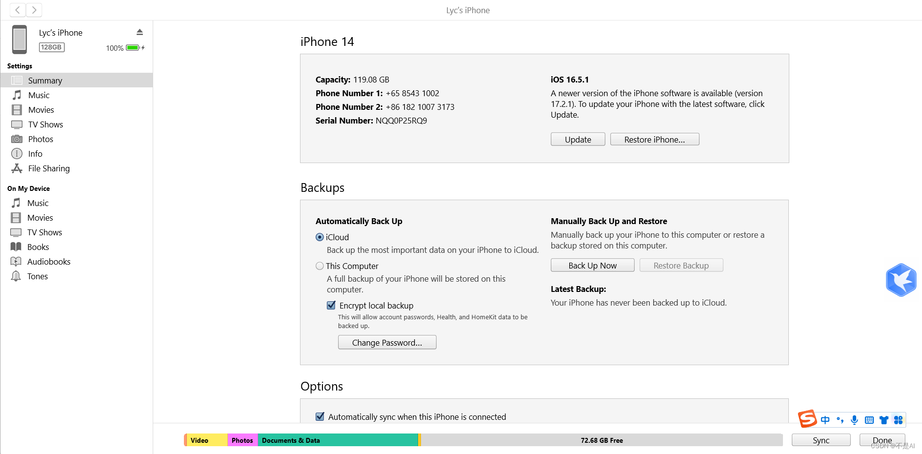The height and width of the screenshot is (454, 922).
Task: Click the Sogou S input method icon
Action: [x=807, y=419]
